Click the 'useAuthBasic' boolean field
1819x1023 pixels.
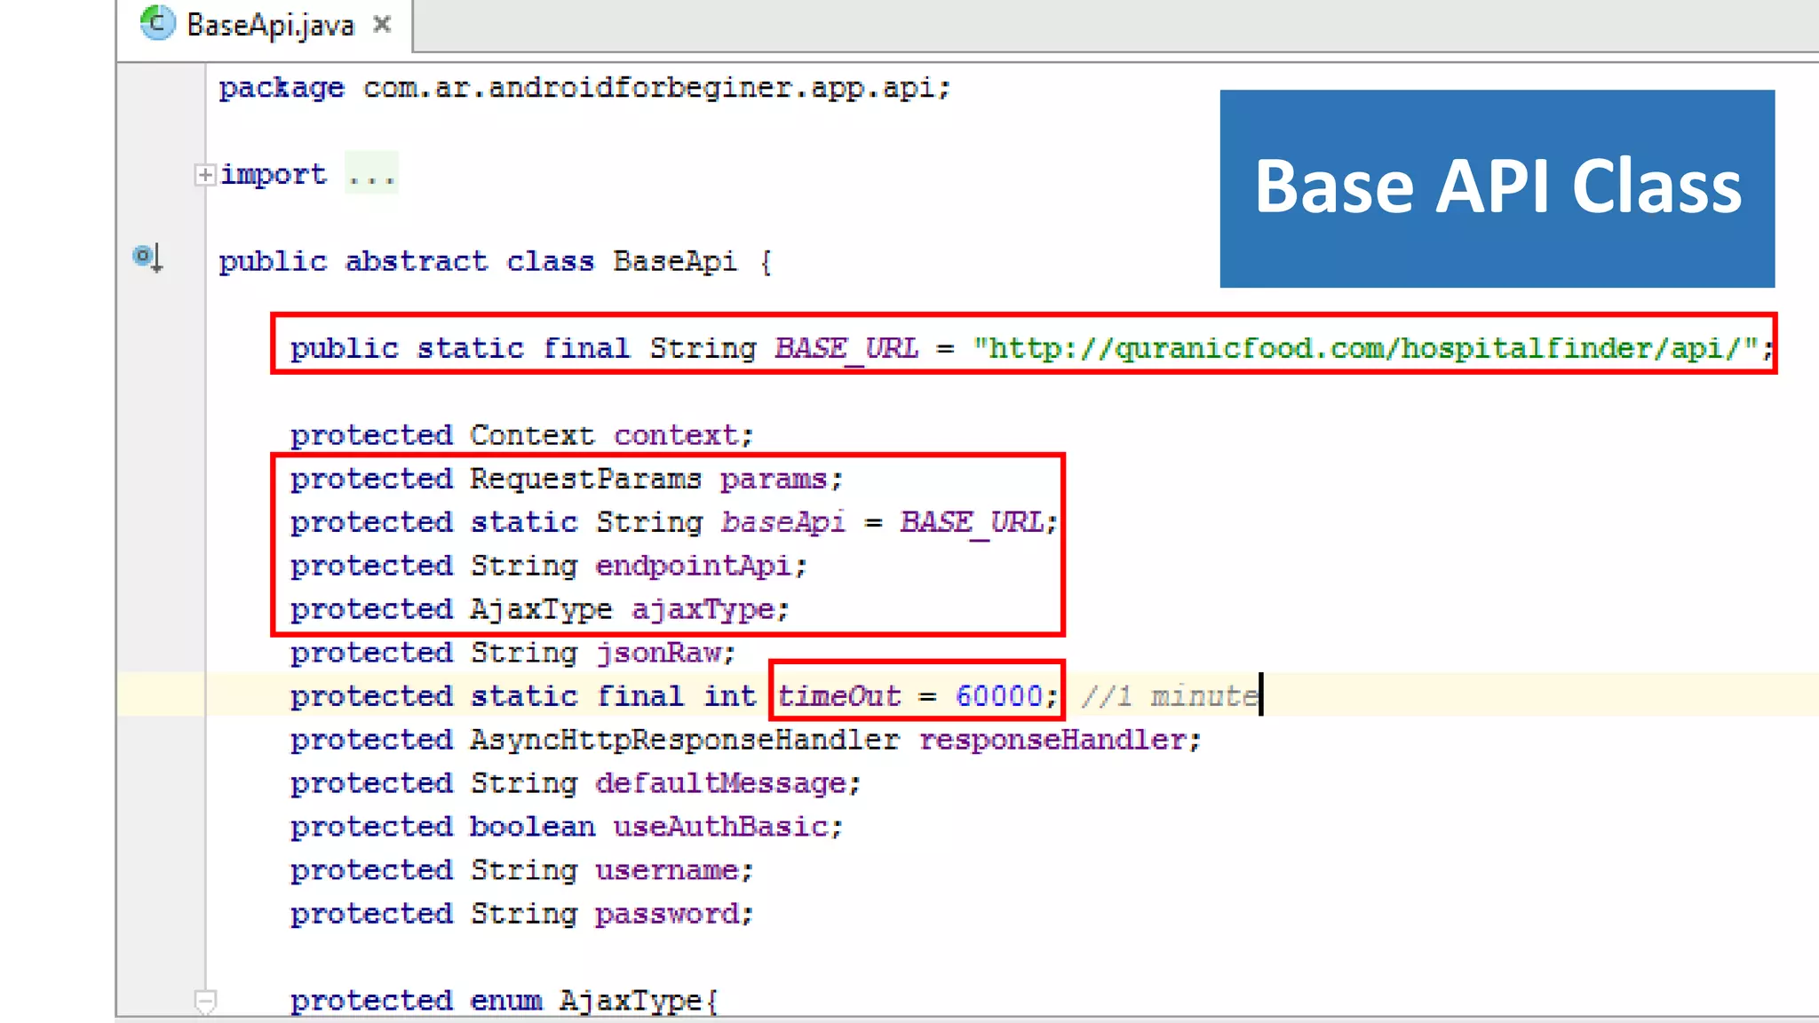[720, 827]
